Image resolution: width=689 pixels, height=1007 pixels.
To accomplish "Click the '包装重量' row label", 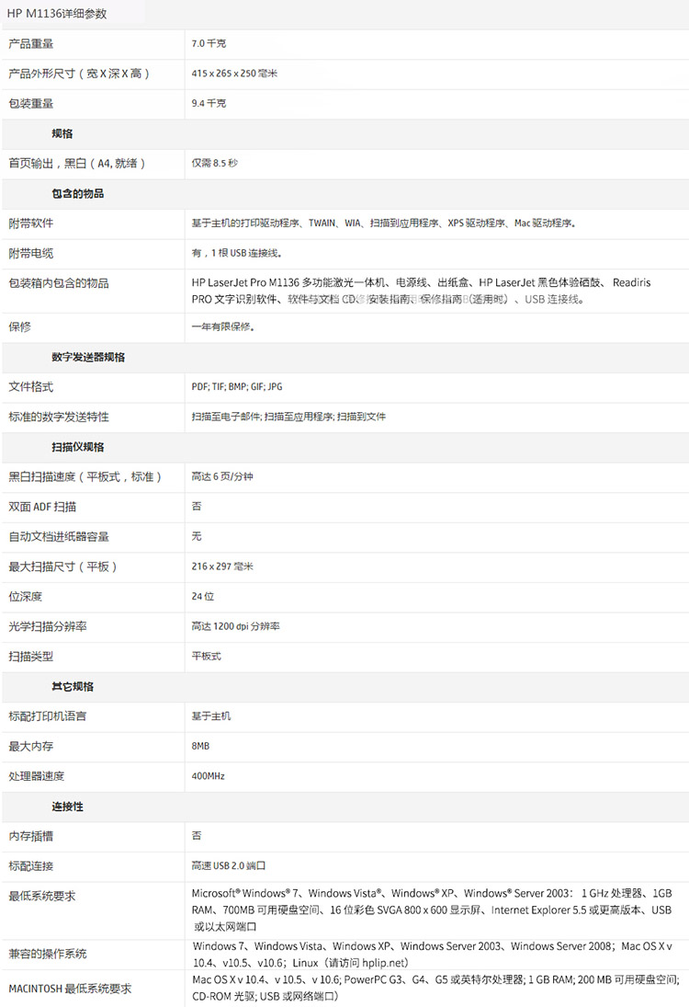I will pyautogui.click(x=31, y=103).
